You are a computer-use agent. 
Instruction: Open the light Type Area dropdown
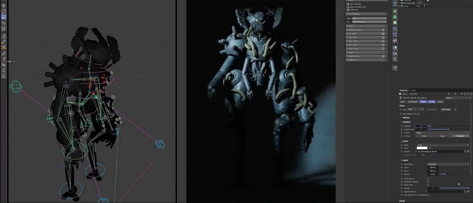(x=416, y=109)
